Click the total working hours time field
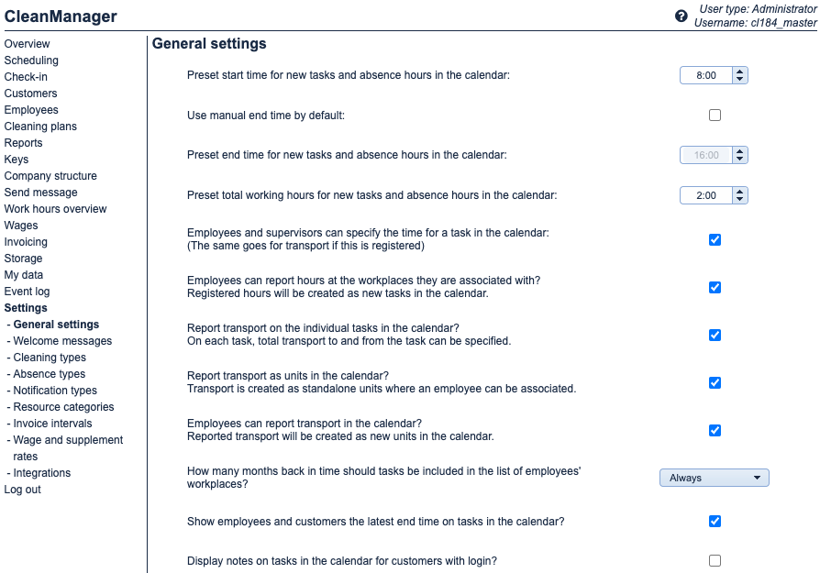 [x=705, y=195]
